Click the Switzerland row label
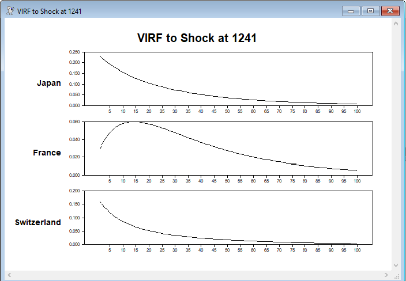Image resolution: width=406 pixels, height=281 pixels. pyautogui.click(x=38, y=222)
